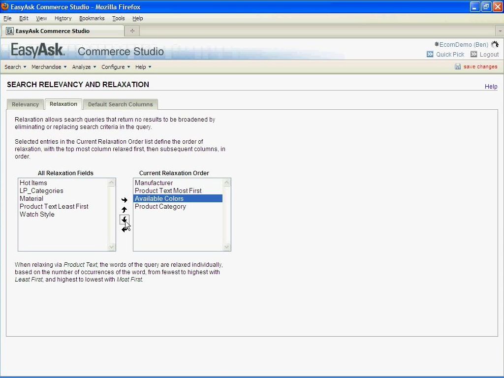Open the Merchandise dropdown menu

[x=49, y=67]
